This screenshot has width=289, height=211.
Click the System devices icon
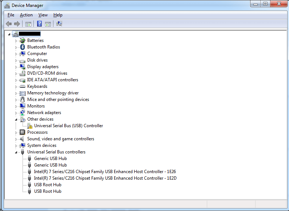coord(23,145)
